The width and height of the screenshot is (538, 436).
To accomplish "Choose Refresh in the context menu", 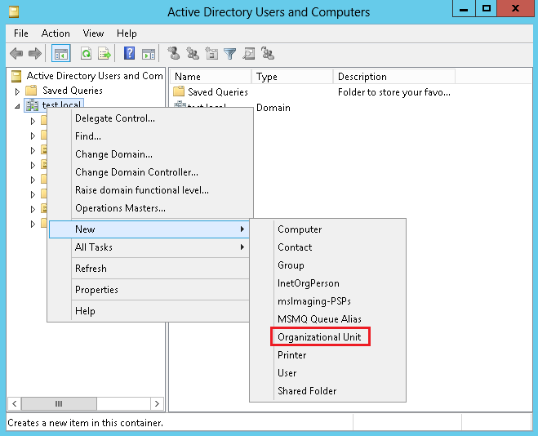I will (149, 269).
